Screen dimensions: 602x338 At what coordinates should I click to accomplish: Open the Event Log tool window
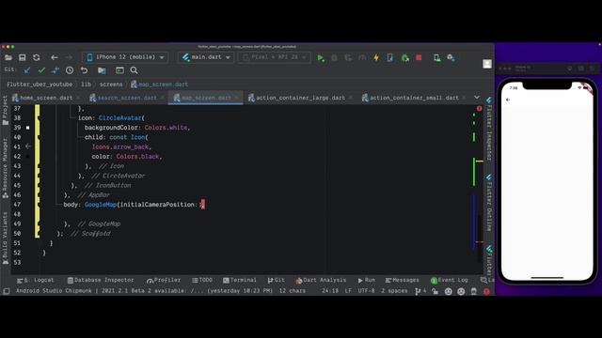click(450, 280)
